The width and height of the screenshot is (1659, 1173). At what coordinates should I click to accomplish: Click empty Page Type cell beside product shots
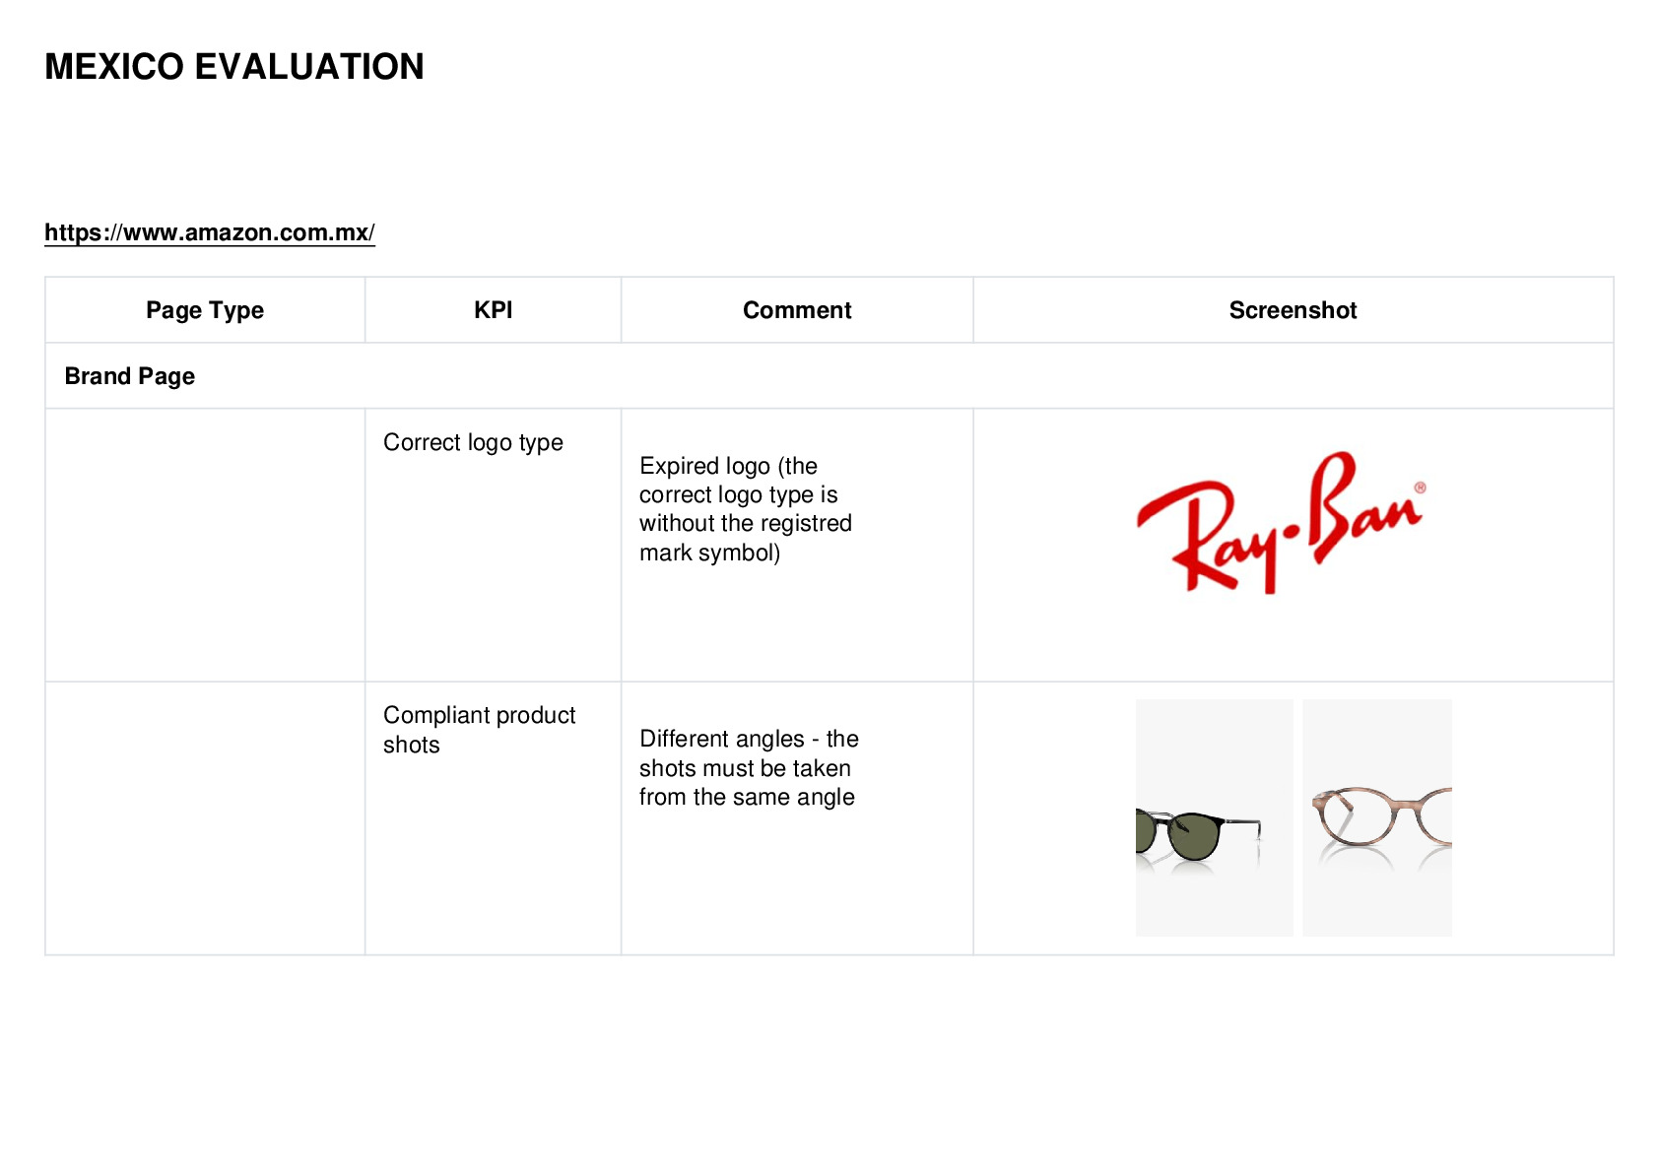(x=205, y=818)
